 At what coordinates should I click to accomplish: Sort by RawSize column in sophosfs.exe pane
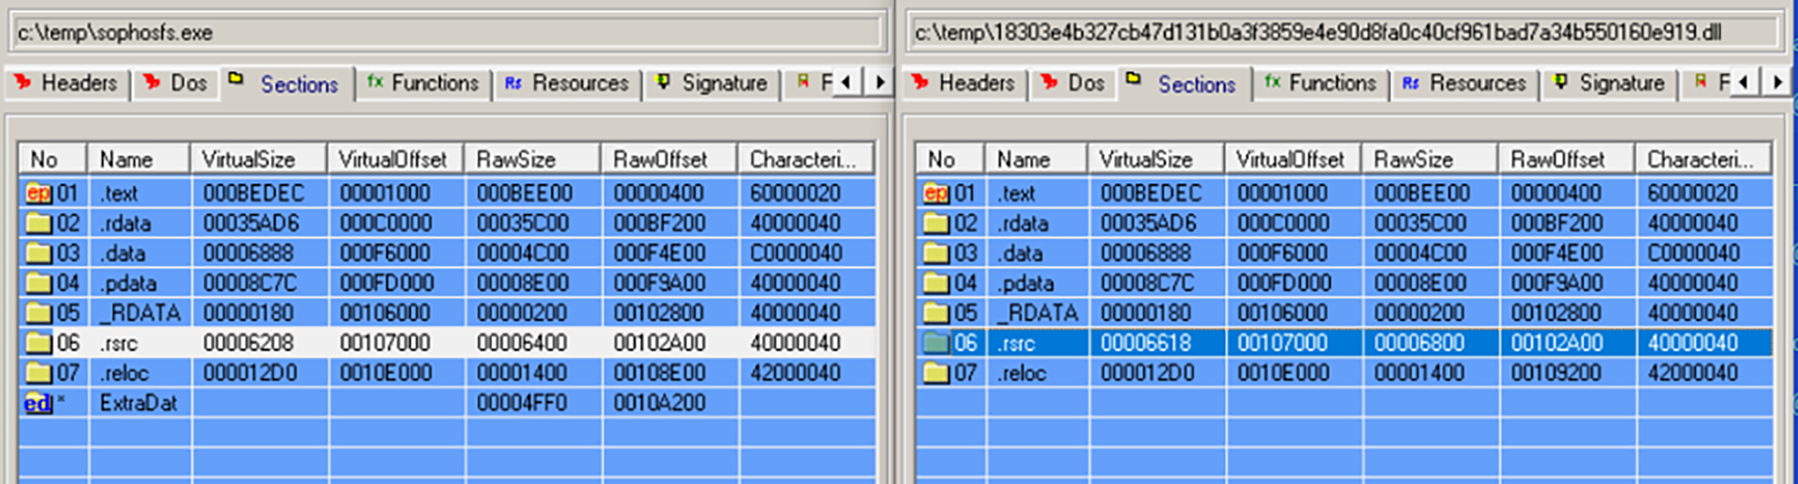pyautogui.click(x=532, y=159)
